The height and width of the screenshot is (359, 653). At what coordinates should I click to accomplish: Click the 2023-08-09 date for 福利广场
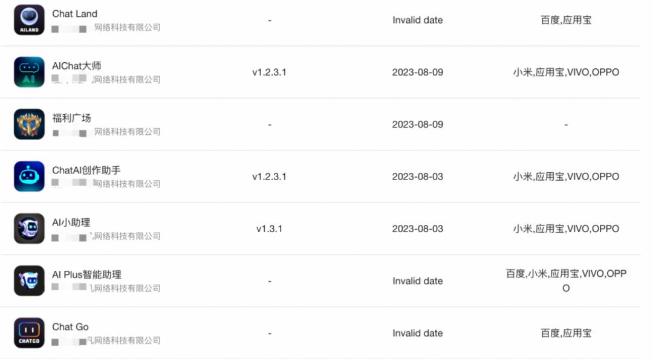(x=417, y=125)
